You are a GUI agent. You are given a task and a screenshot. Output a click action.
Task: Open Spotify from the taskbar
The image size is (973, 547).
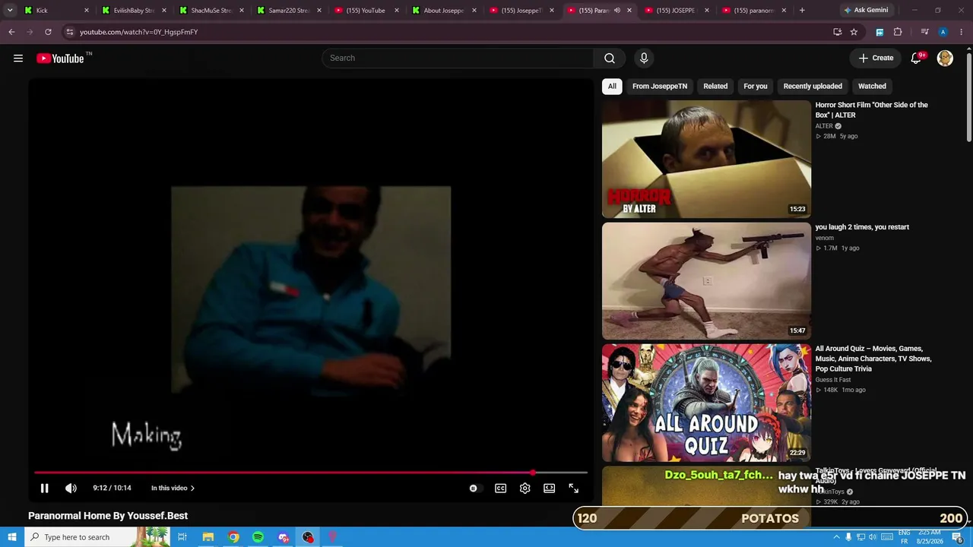[x=258, y=537]
